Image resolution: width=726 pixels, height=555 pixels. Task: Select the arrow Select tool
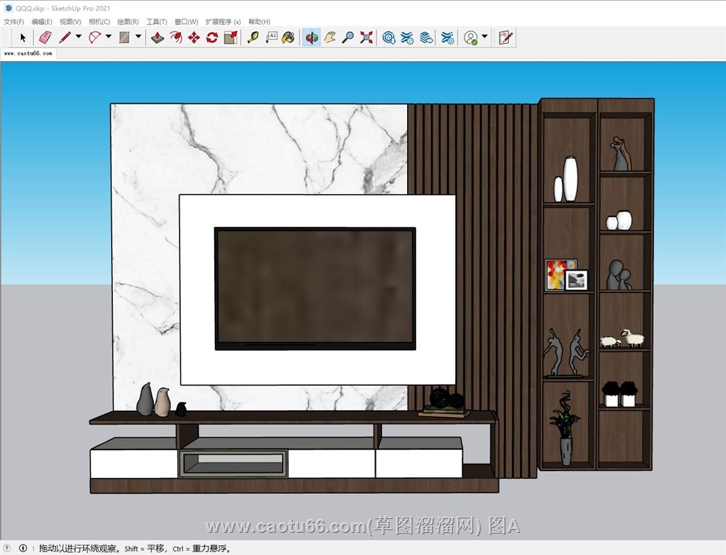coord(23,37)
